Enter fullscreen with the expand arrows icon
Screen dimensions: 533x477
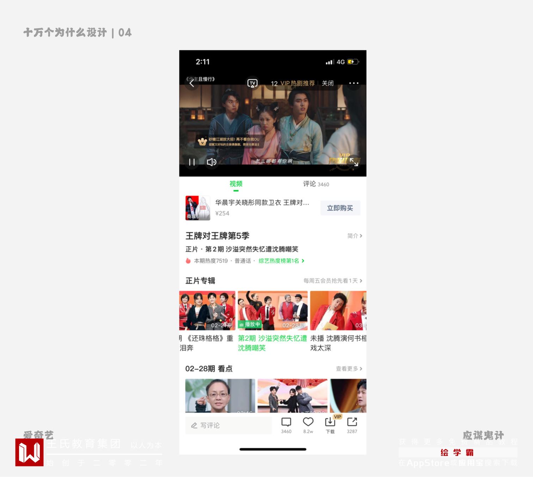354,162
